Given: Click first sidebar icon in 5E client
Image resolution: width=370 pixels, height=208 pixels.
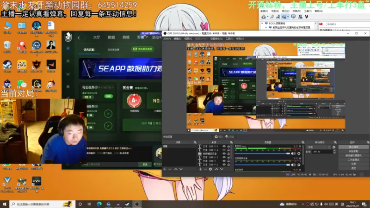Looking at the screenshot, I should click(68, 49).
